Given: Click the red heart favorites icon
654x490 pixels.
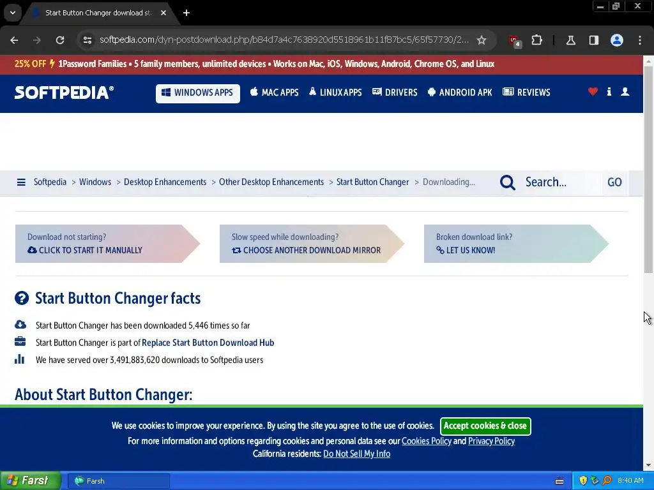Looking at the screenshot, I should tap(593, 92).
